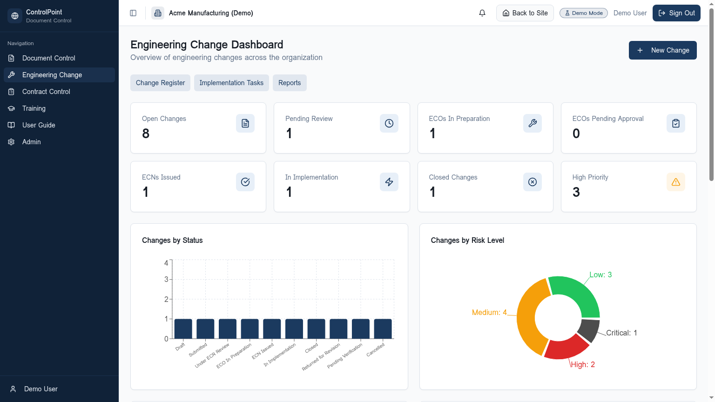Click the ECOs In Preparation wrench icon
The width and height of the screenshot is (715, 402).
tap(533, 123)
